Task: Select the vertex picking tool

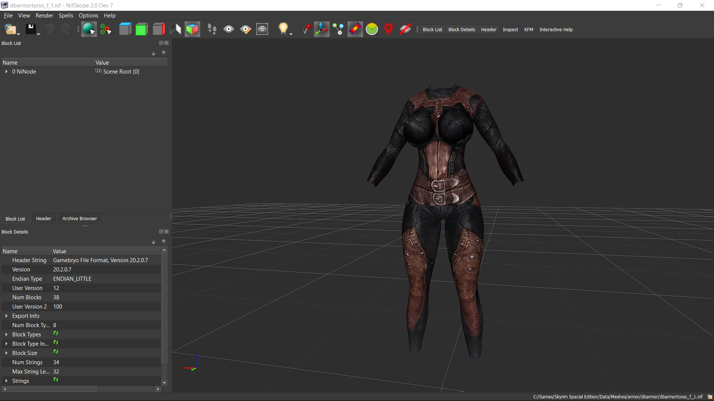Action: tap(106, 29)
